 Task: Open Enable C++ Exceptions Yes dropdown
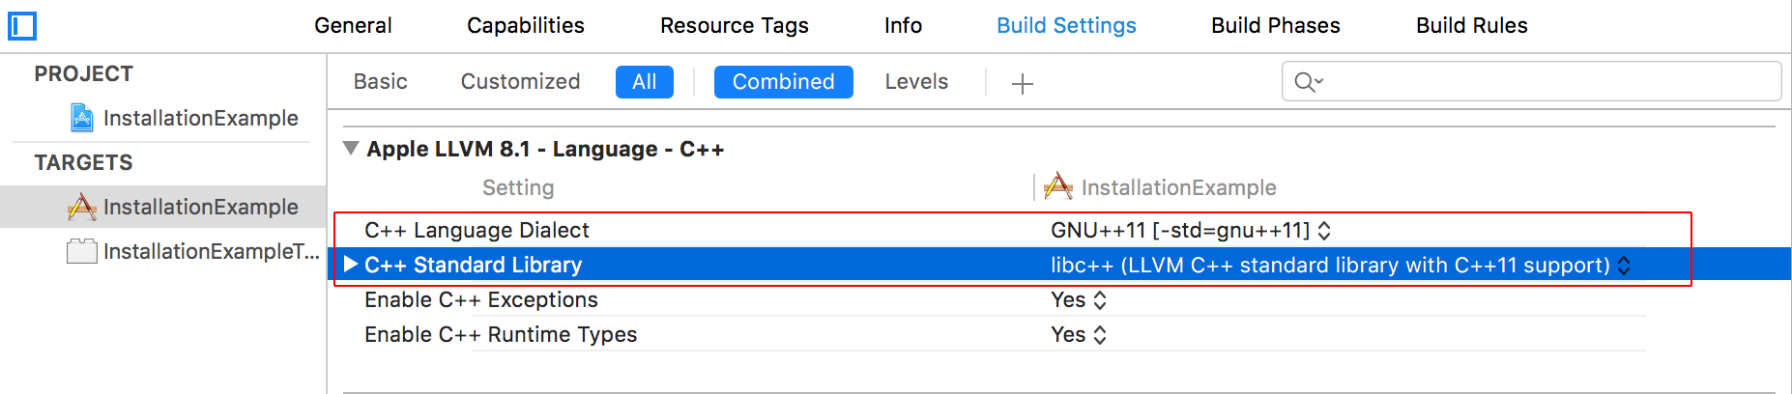coord(1079,299)
